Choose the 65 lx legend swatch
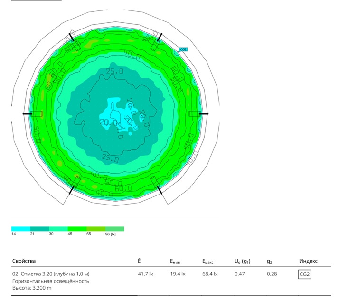Image resolution: width=339 pixels, height=303 pixels. 95,229
